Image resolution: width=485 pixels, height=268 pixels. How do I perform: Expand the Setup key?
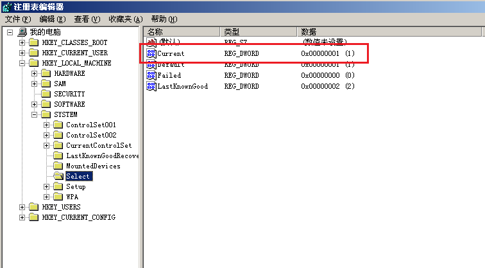click(46, 186)
